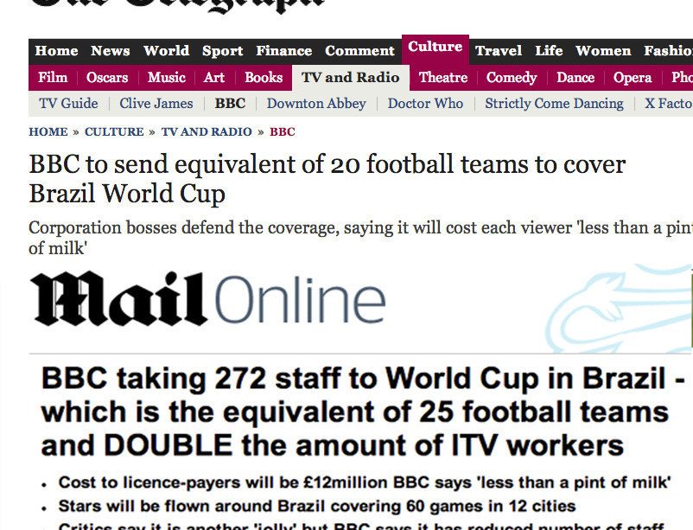Click the MailOnline logo
The image size is (693, 530).
pos(208,299)
